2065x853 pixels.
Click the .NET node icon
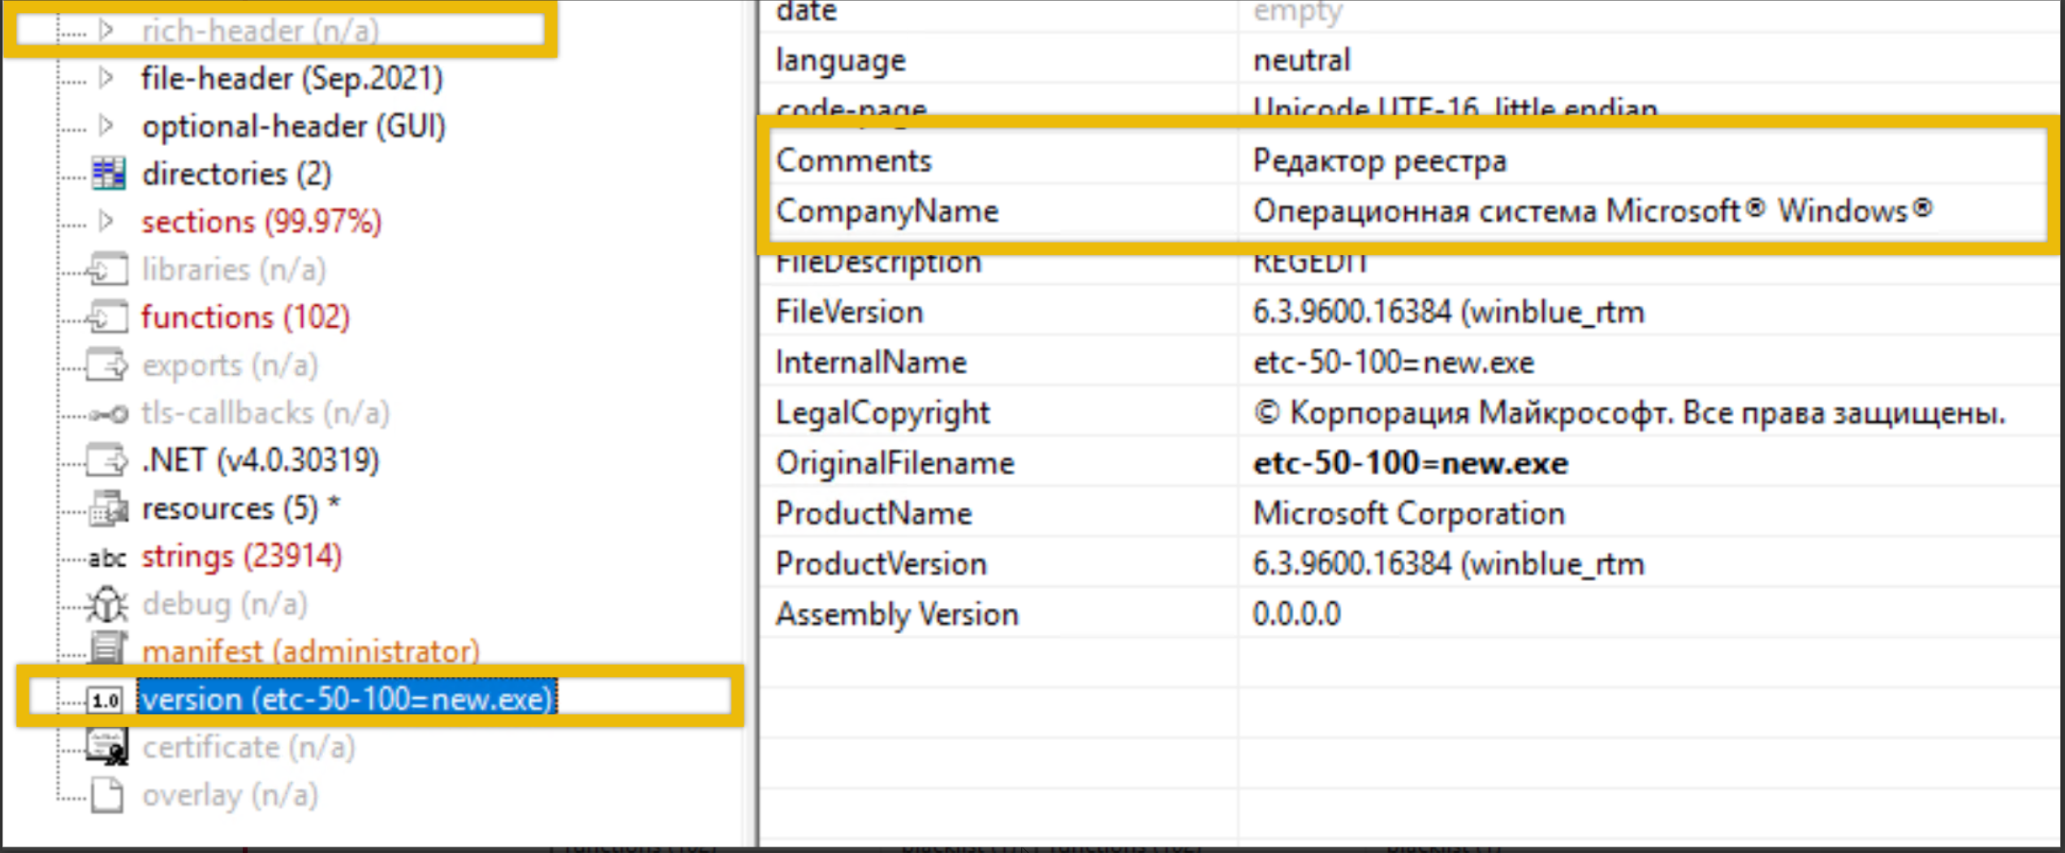(108, 461)
